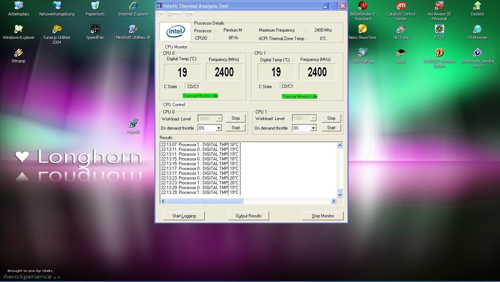This screenshot has width=500, height=282.
Task: Select the regedit desktop icon
Action: coord(133,126)
